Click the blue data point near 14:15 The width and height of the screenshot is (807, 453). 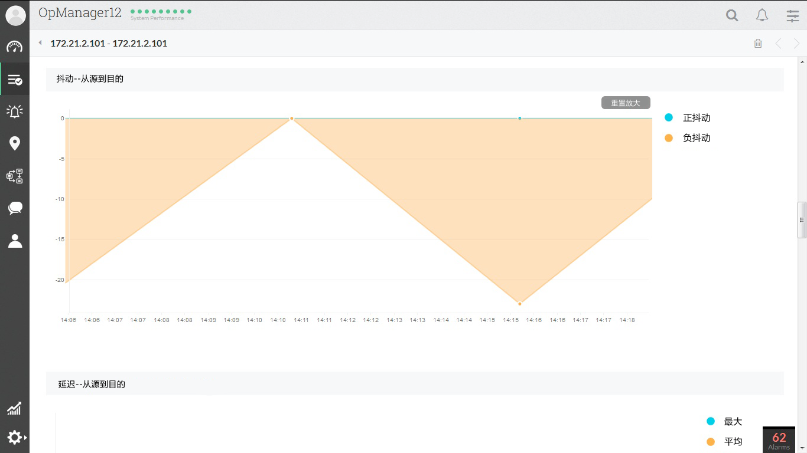click(x=520, y=118)
